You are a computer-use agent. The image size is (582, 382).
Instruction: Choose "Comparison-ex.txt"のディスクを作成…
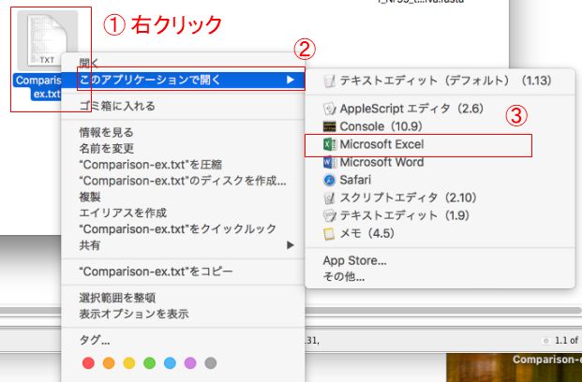183,181
